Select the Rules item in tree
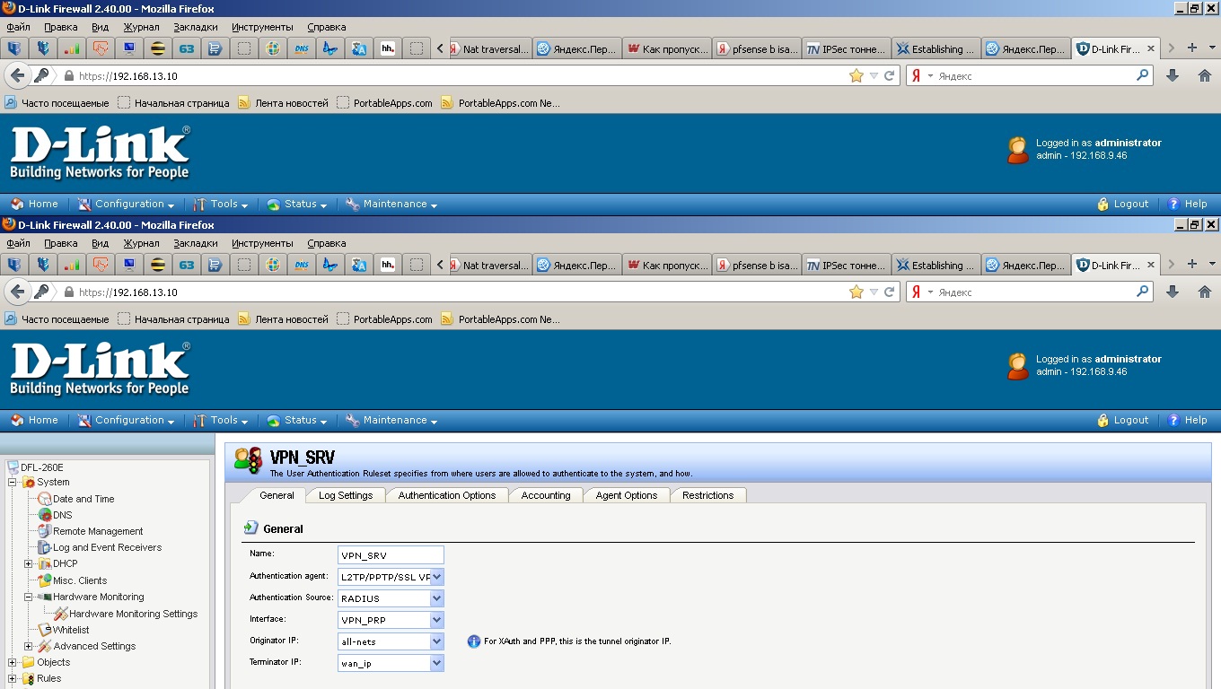The image size is (1221, 689). 48,678
